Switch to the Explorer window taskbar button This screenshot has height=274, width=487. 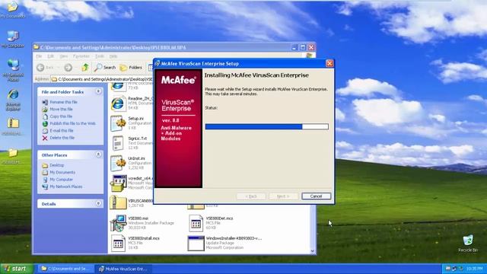tap(66, 269)
